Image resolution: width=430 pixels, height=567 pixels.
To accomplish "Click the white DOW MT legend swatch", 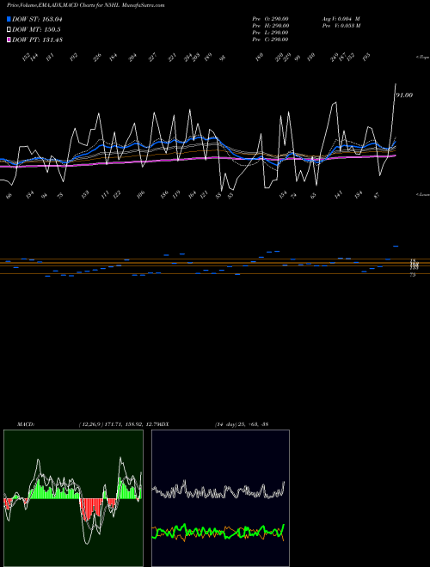I will 9,30.
